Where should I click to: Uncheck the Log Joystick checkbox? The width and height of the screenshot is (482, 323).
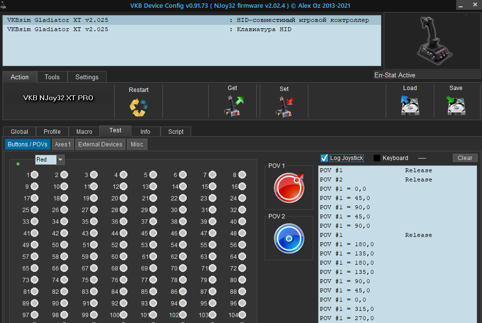(x=324, y=158)
